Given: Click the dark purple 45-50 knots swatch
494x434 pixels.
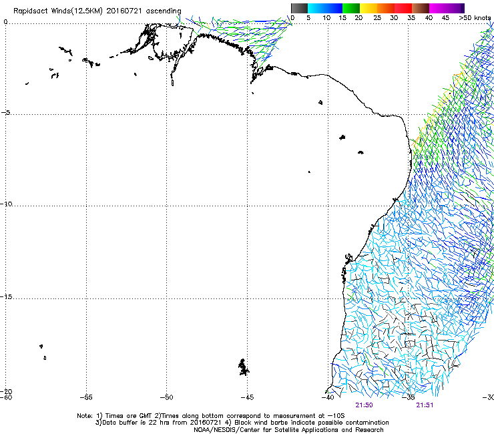Looking at the screenshot, I should coord(455,8).
